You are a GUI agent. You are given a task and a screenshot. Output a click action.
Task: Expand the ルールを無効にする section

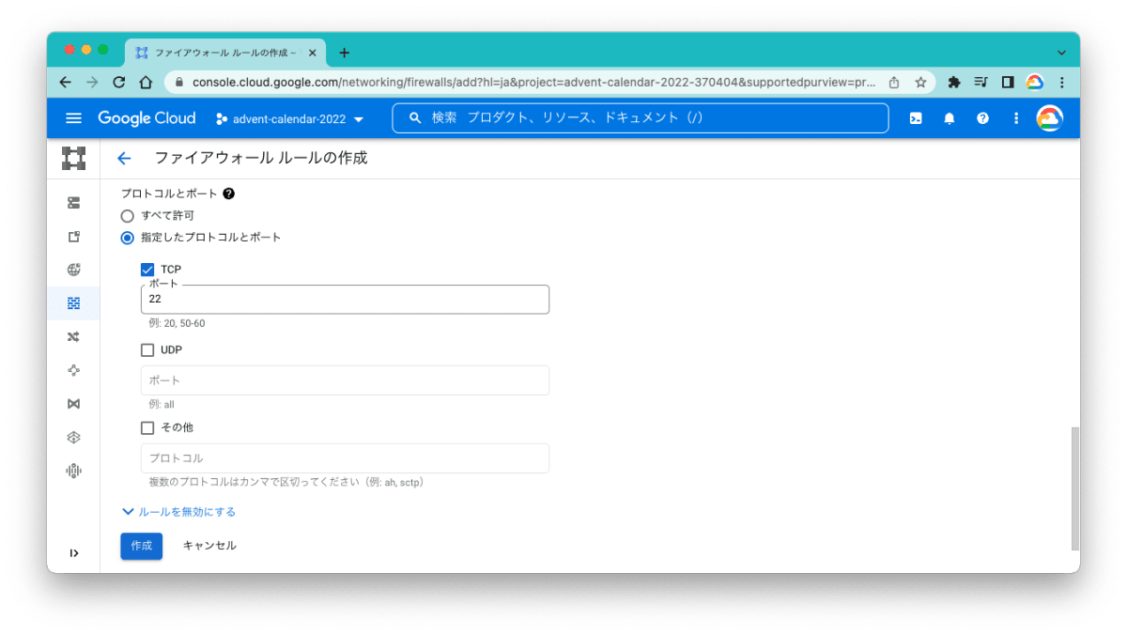178,512
